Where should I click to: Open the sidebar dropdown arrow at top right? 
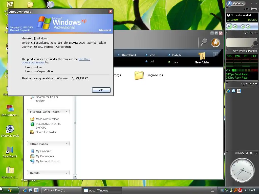click(256, 3)
